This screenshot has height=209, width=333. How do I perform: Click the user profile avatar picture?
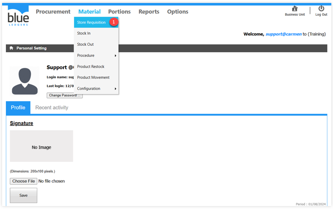click(25, 80)
